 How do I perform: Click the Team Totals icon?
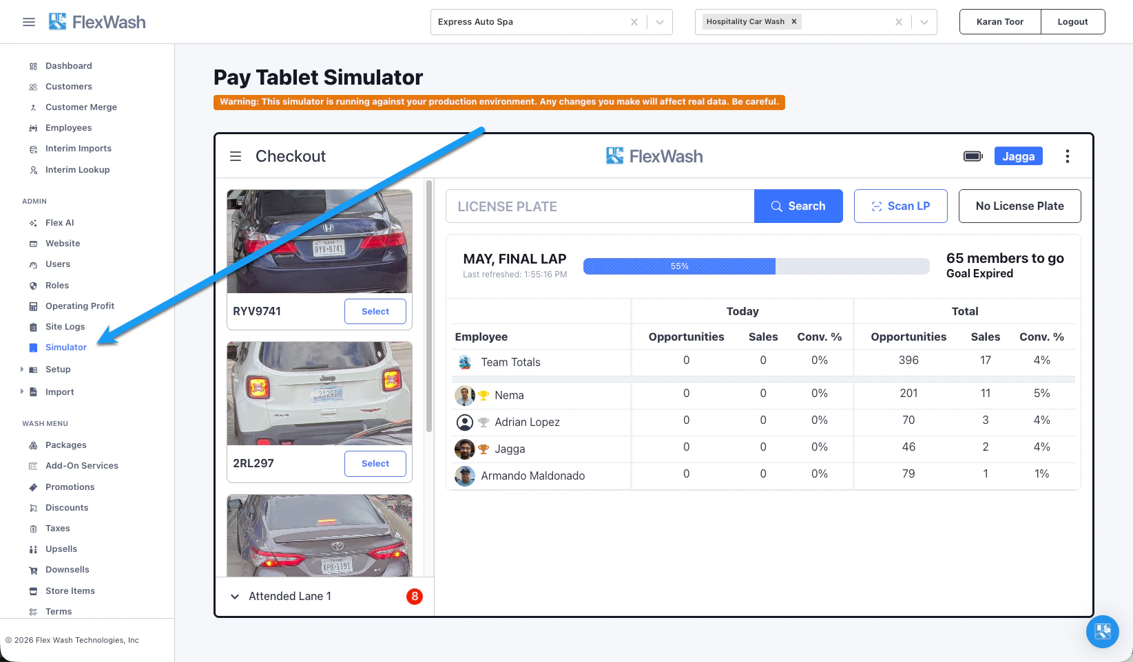click(465, 362)
